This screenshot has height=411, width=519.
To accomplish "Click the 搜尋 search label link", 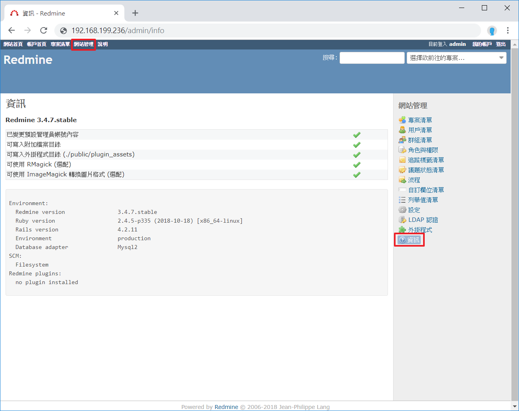I will 329,57.
